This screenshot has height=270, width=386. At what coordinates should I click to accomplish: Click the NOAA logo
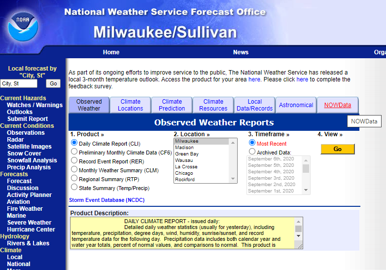[x=23, y=27]
